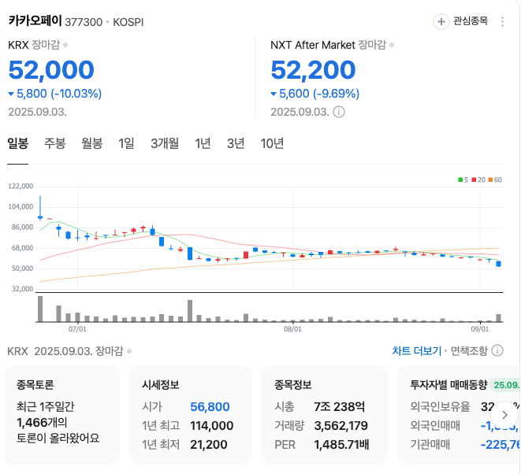The height and width of the screenshot is (474, 521).
Task: Click the latest blue candlestick on chart
Action: (x=498, y=264)
